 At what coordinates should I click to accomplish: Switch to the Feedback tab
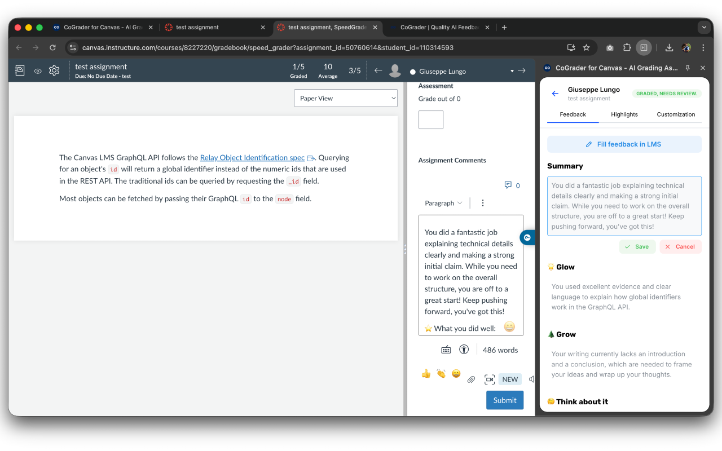[x=573, y=114]
